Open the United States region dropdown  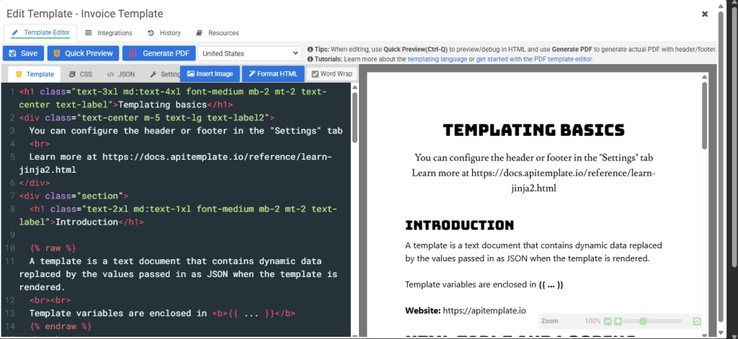(249, 53)
